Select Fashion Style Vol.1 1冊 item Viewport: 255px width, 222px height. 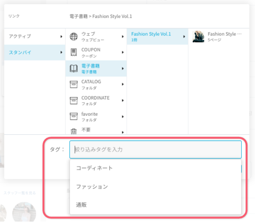pyautogui.click(x=158, y=36)
